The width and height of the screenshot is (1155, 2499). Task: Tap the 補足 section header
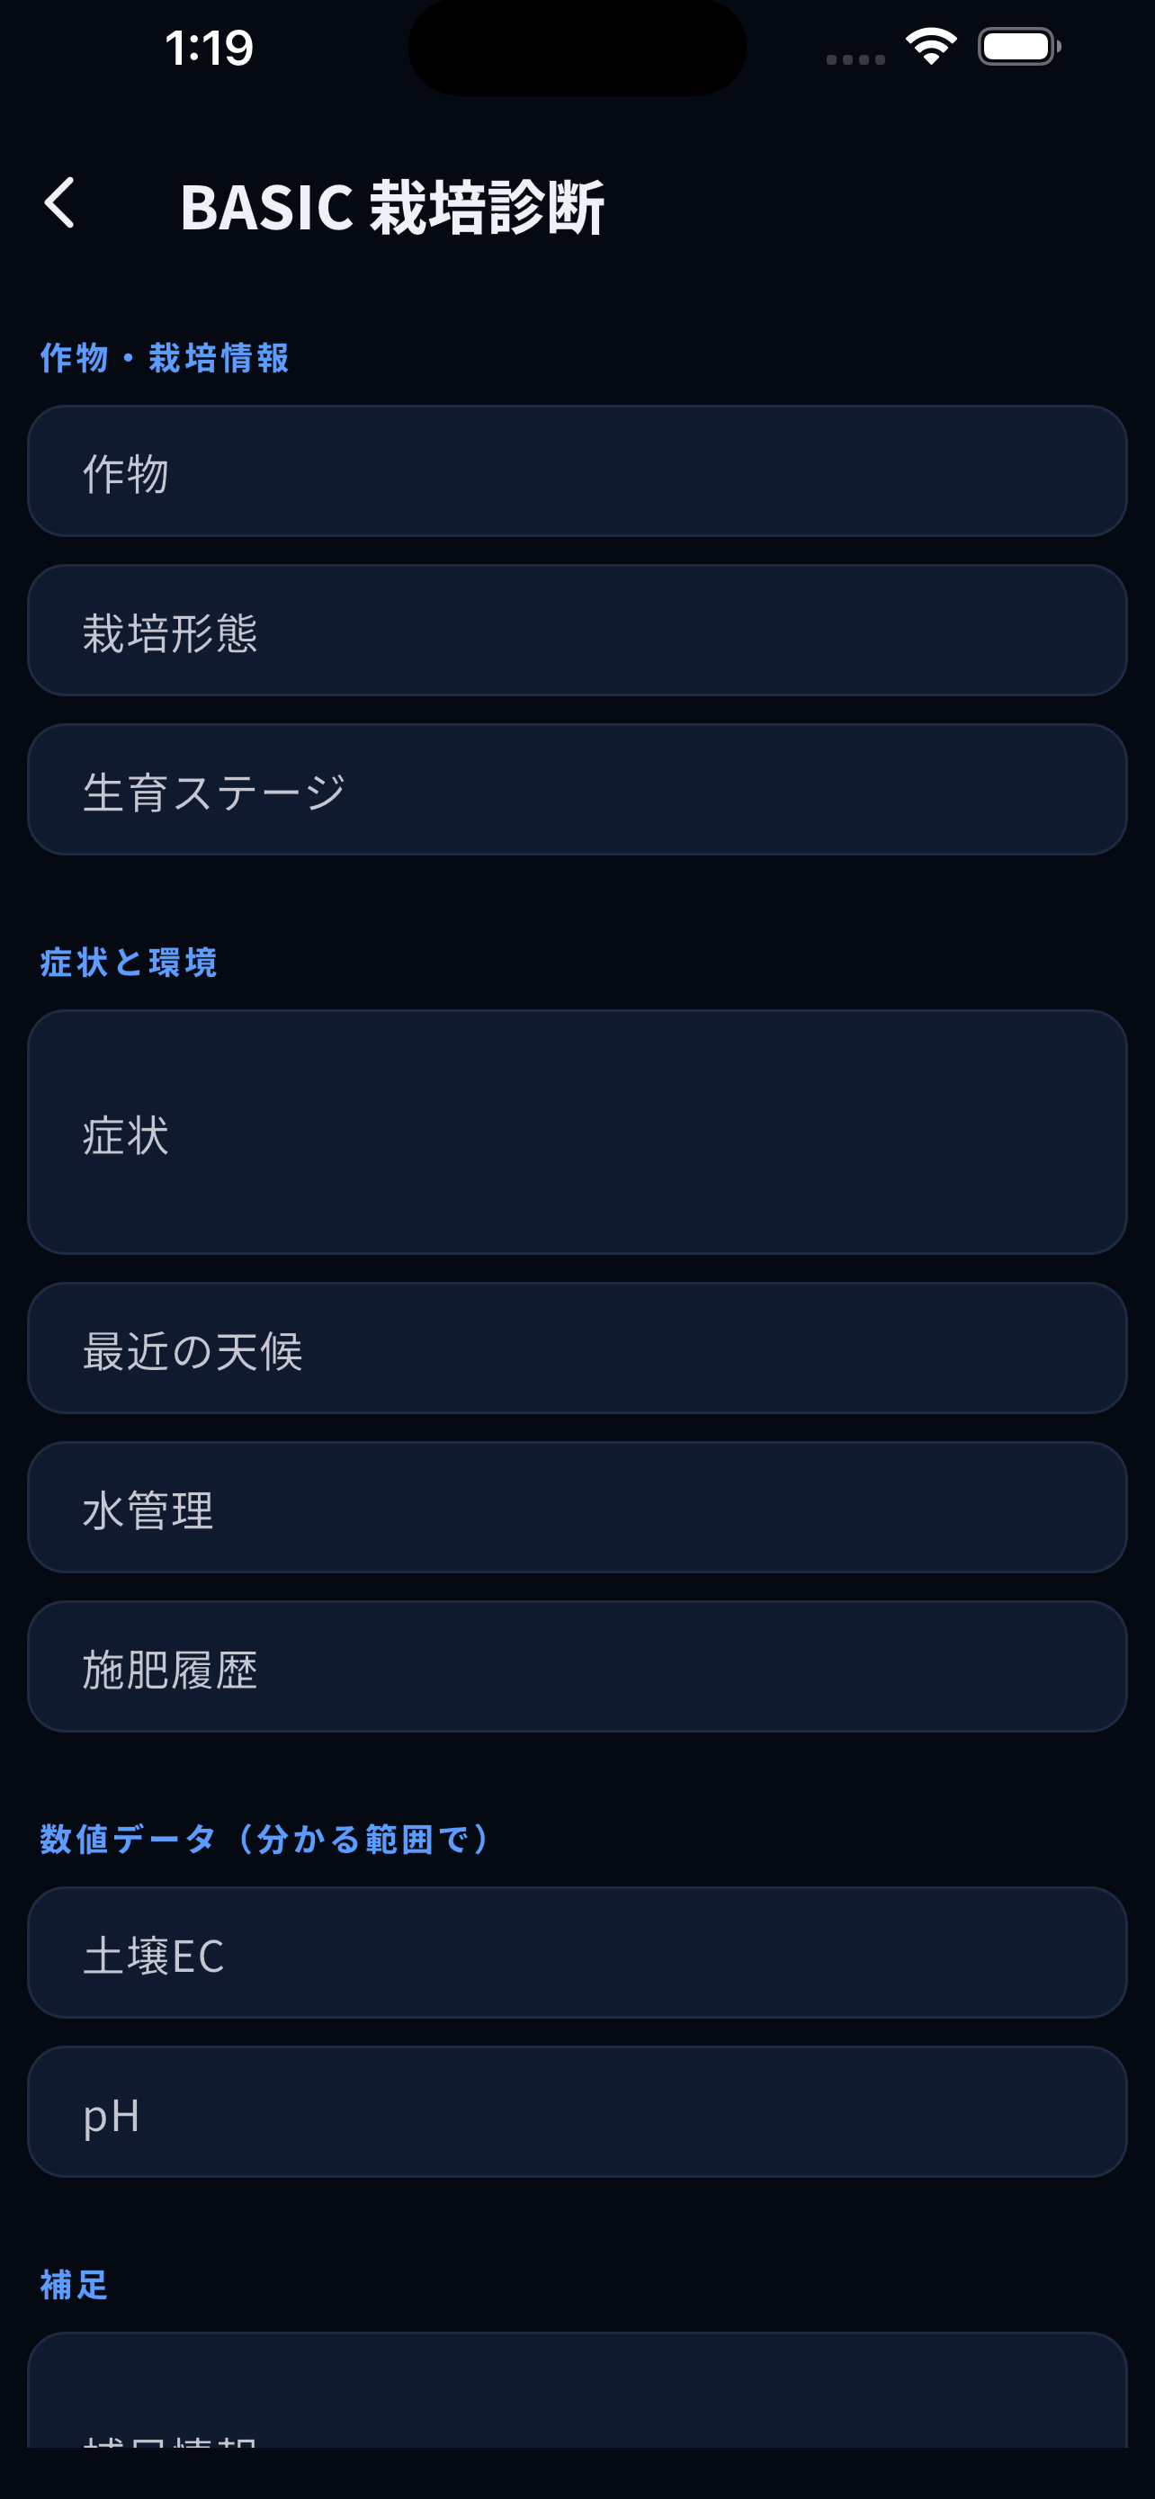coord(74,2285)
